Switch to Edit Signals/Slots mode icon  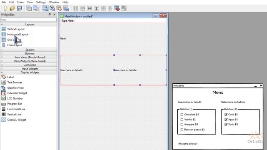(52, 8)
